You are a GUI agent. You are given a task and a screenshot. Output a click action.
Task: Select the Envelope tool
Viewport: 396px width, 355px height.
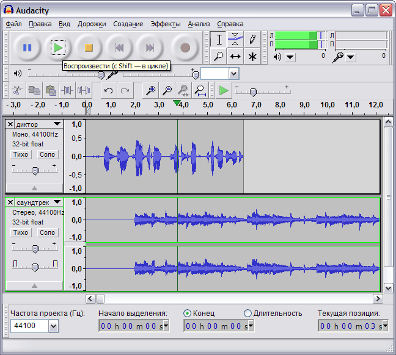pyautogui.click(x=235, y=40)
